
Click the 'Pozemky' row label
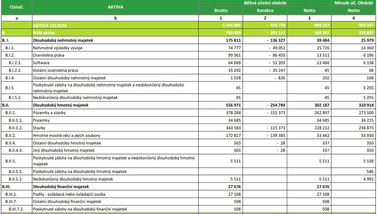tap(41, 120)
